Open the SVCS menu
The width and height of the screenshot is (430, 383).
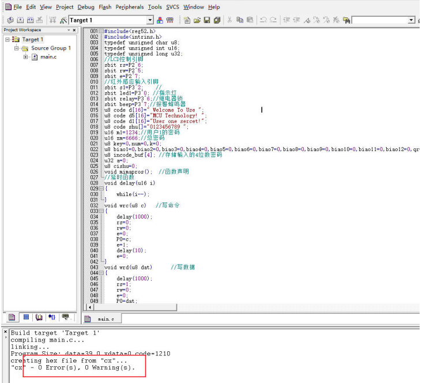pyautogui.click(x=172, y=7)
